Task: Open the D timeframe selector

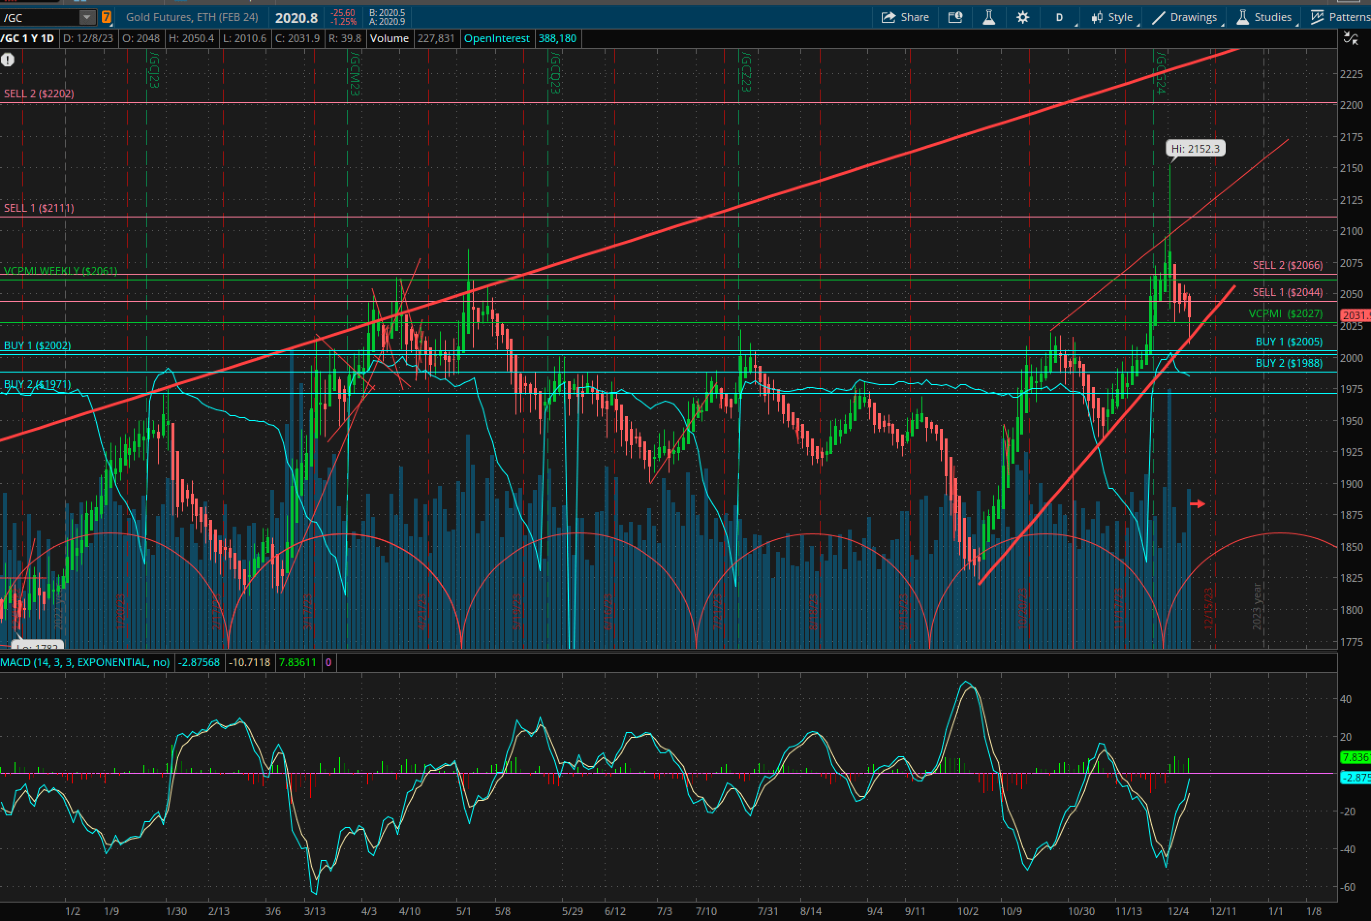Action: 1059,17
